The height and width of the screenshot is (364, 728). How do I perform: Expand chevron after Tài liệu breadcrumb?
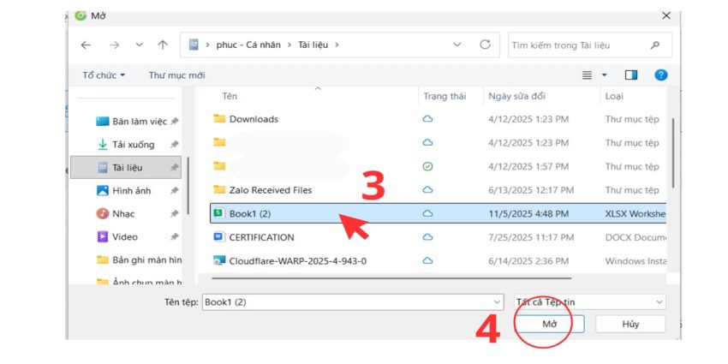point(337,45)
